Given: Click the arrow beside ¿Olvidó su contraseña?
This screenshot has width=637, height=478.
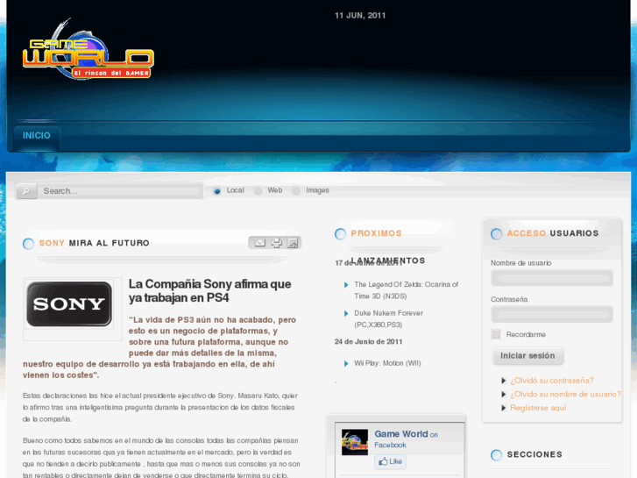Looking at the screenshot, I should (503, 381).
